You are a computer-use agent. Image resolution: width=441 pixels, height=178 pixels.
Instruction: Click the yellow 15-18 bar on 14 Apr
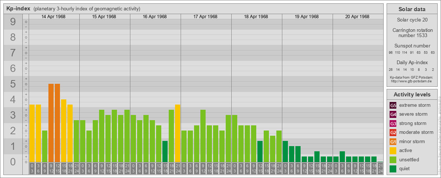[x=64, y=131]
